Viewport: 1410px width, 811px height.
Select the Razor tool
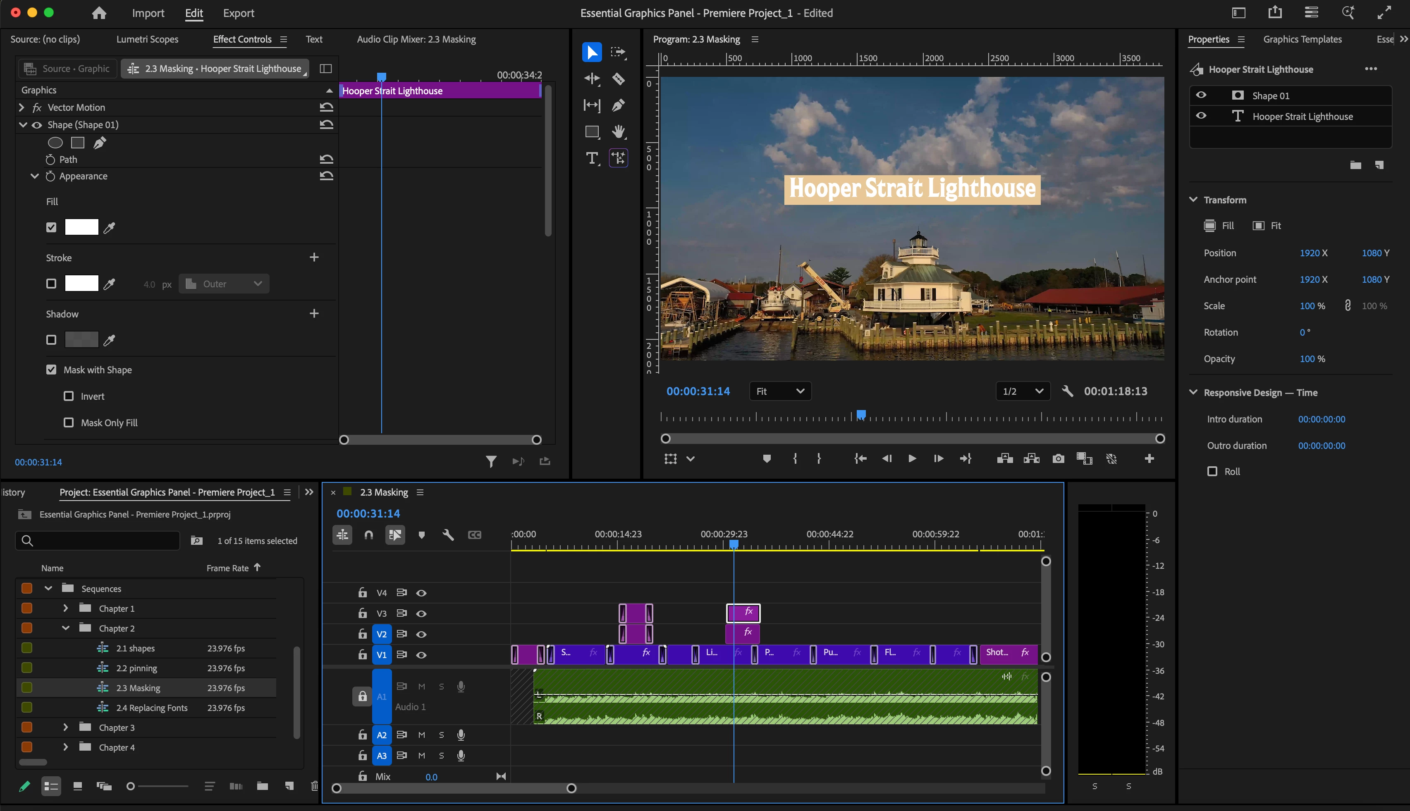click(x=618, y=79)
